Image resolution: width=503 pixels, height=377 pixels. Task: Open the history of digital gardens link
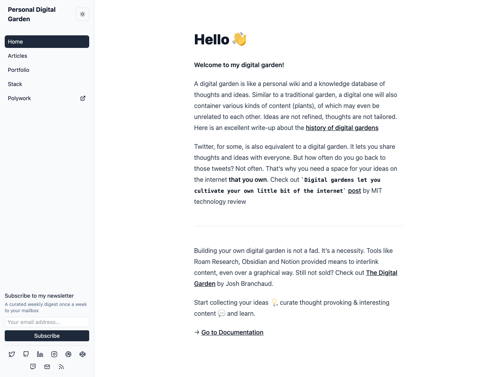(x=342, y=128)
